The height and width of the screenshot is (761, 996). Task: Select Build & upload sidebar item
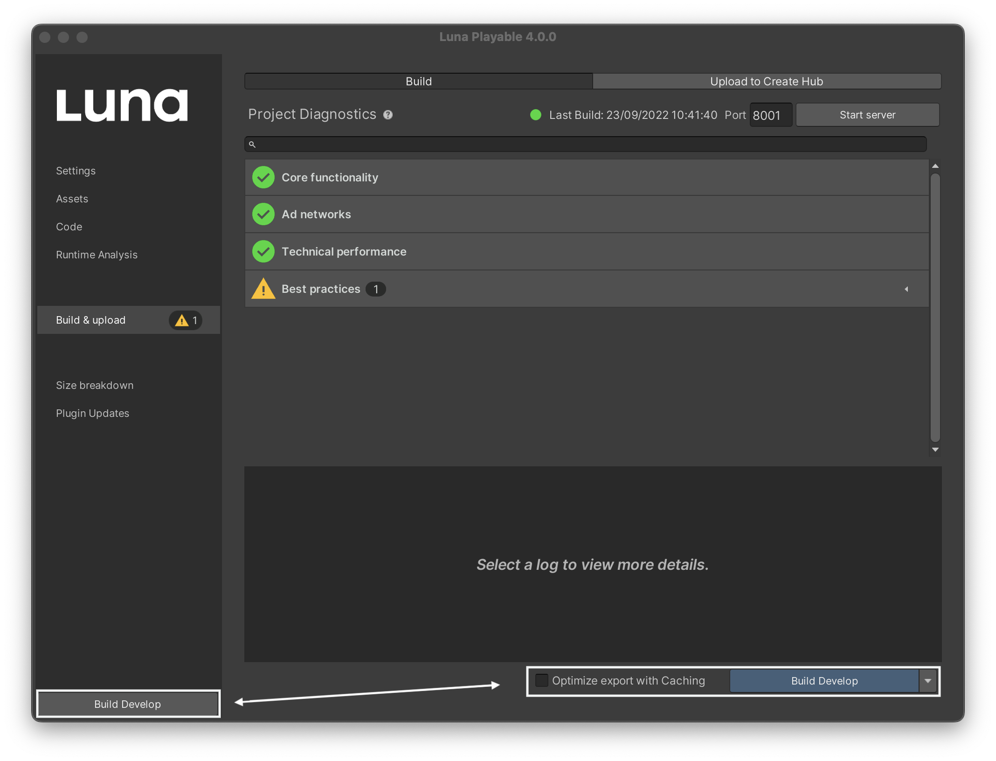click(x=129, y=320)
